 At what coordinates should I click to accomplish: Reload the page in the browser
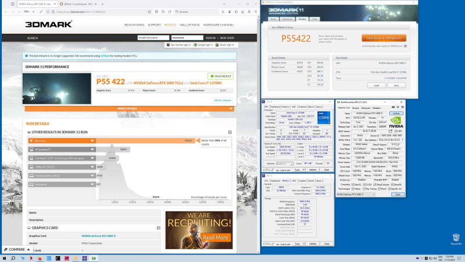(x=170, y=12)
